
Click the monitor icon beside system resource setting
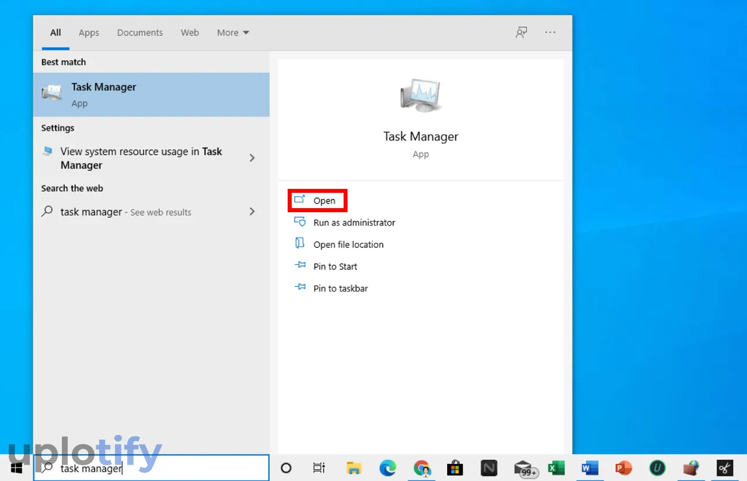click(x=47, y=151)
